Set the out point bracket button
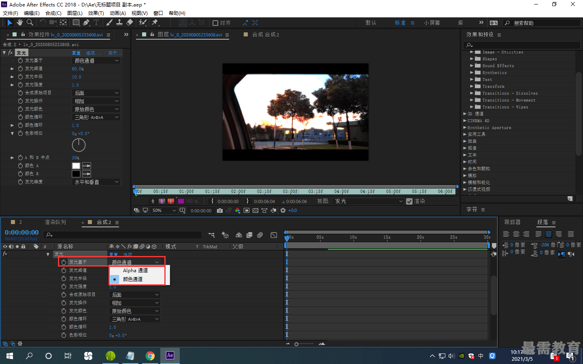The image size is (583, 364). (x=248, y=201)
